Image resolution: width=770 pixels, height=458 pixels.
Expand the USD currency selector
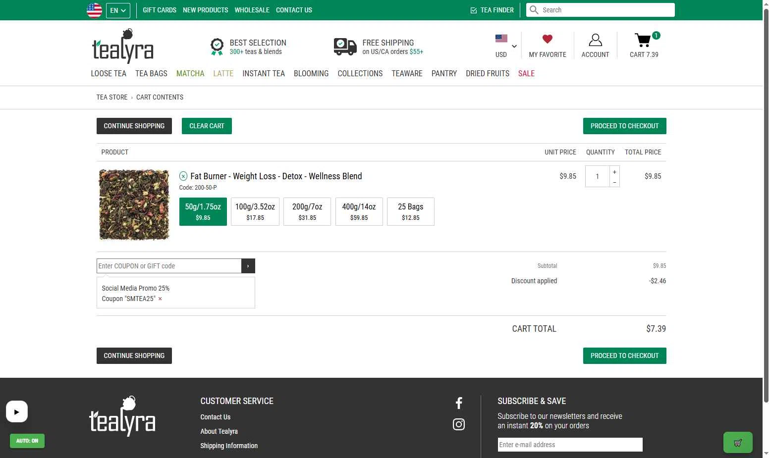[x=506, y=46]
